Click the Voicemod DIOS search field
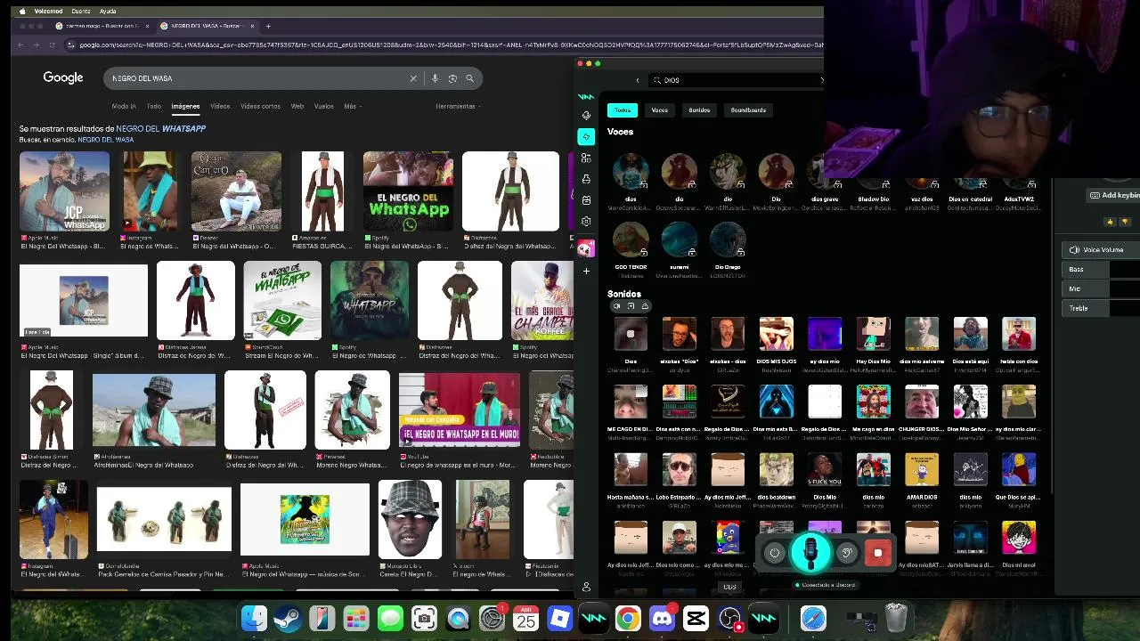This screenshot has width=1140, height=641. pos(735,80)
